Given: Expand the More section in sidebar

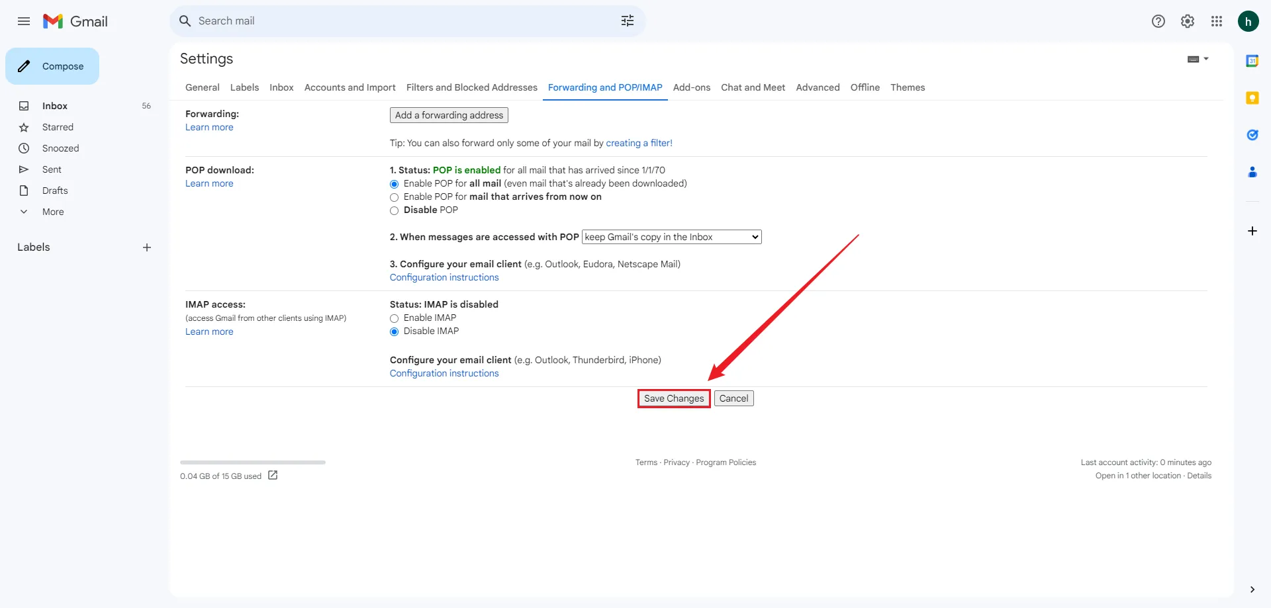Looking at the screenshot, I should (53, 212).
